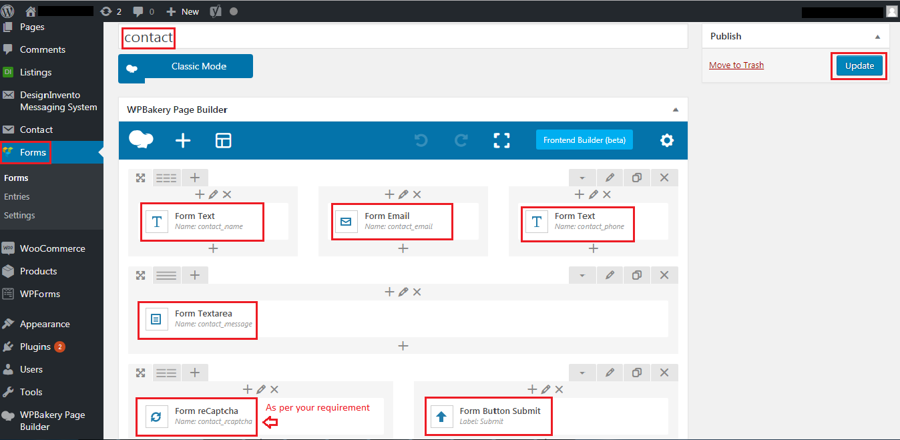Delete the three-column row
Viewport: 900px width, 440px height.
(x=664, y=178)
